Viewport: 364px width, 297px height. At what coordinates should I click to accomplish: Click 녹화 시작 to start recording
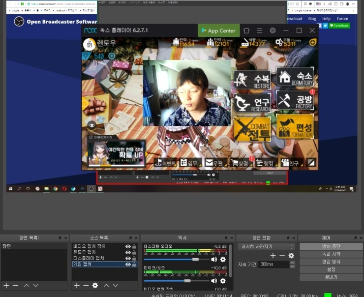tap(331, 254)
